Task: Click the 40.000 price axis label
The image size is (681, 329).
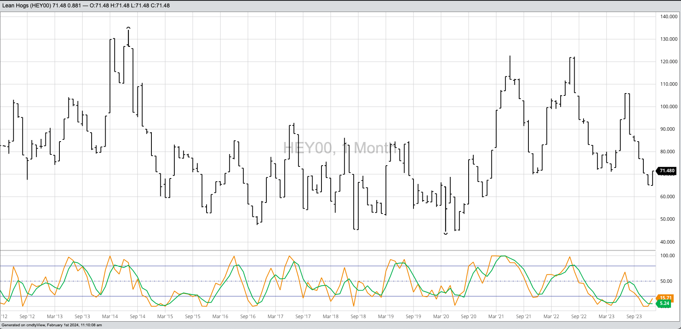Action: click(x=667, y=242)
